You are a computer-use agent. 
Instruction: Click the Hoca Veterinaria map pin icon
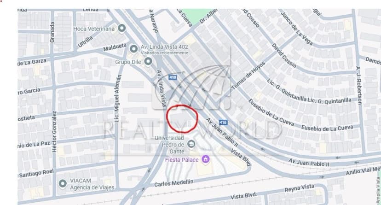(122, 28)
